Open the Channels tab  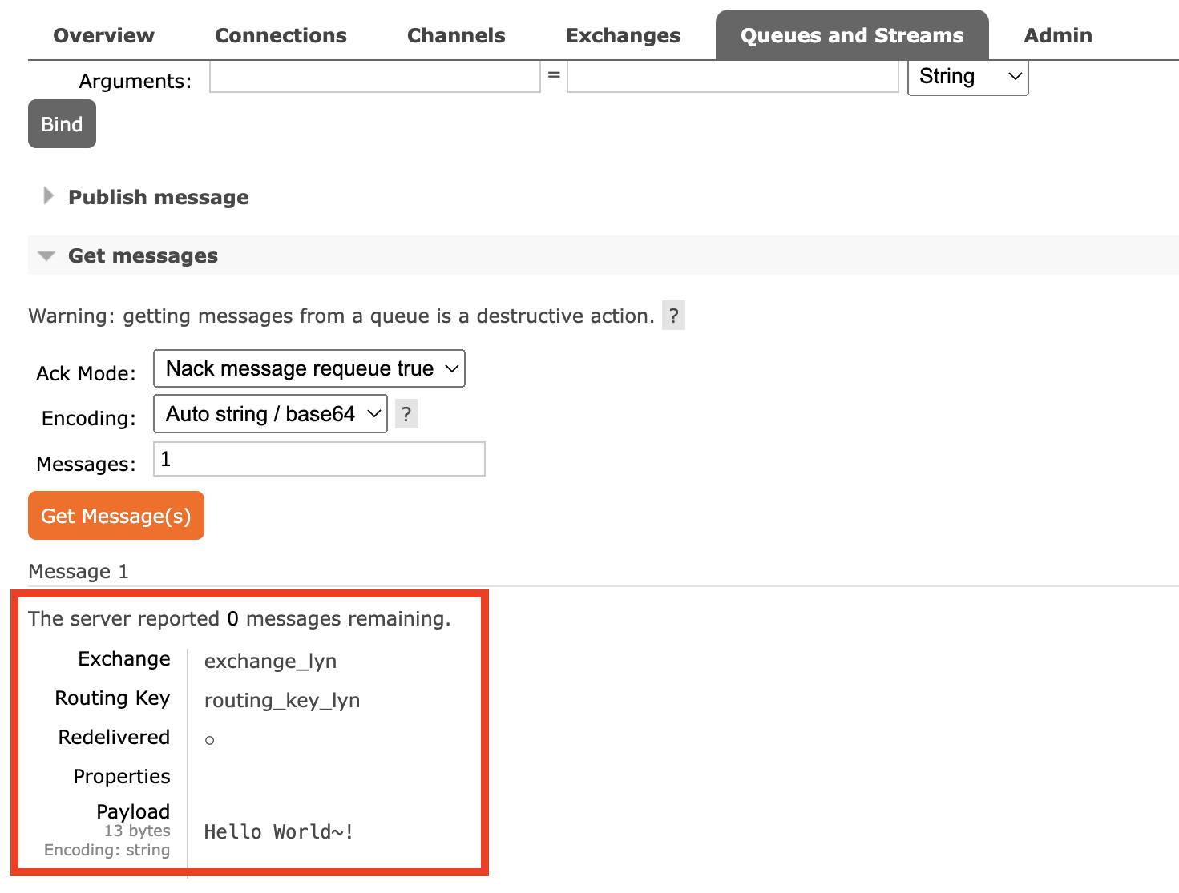coord(456,35)
